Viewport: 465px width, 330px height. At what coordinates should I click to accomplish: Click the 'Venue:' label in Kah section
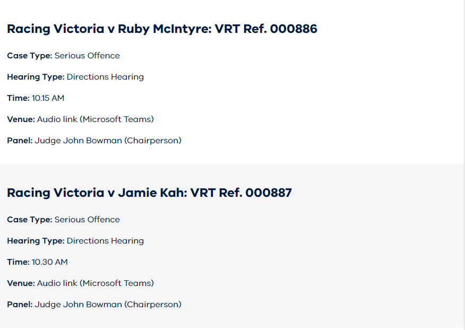coord(21,283)
